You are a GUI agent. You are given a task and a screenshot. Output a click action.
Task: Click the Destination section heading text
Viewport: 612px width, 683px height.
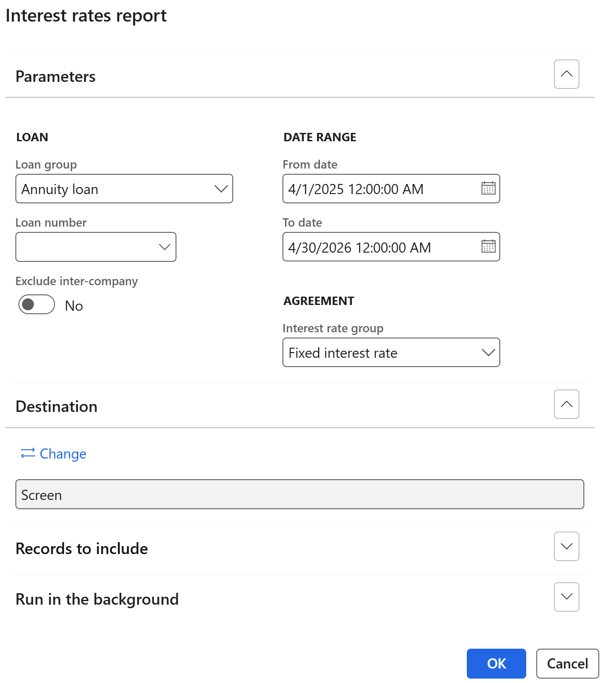pos(56,407)
